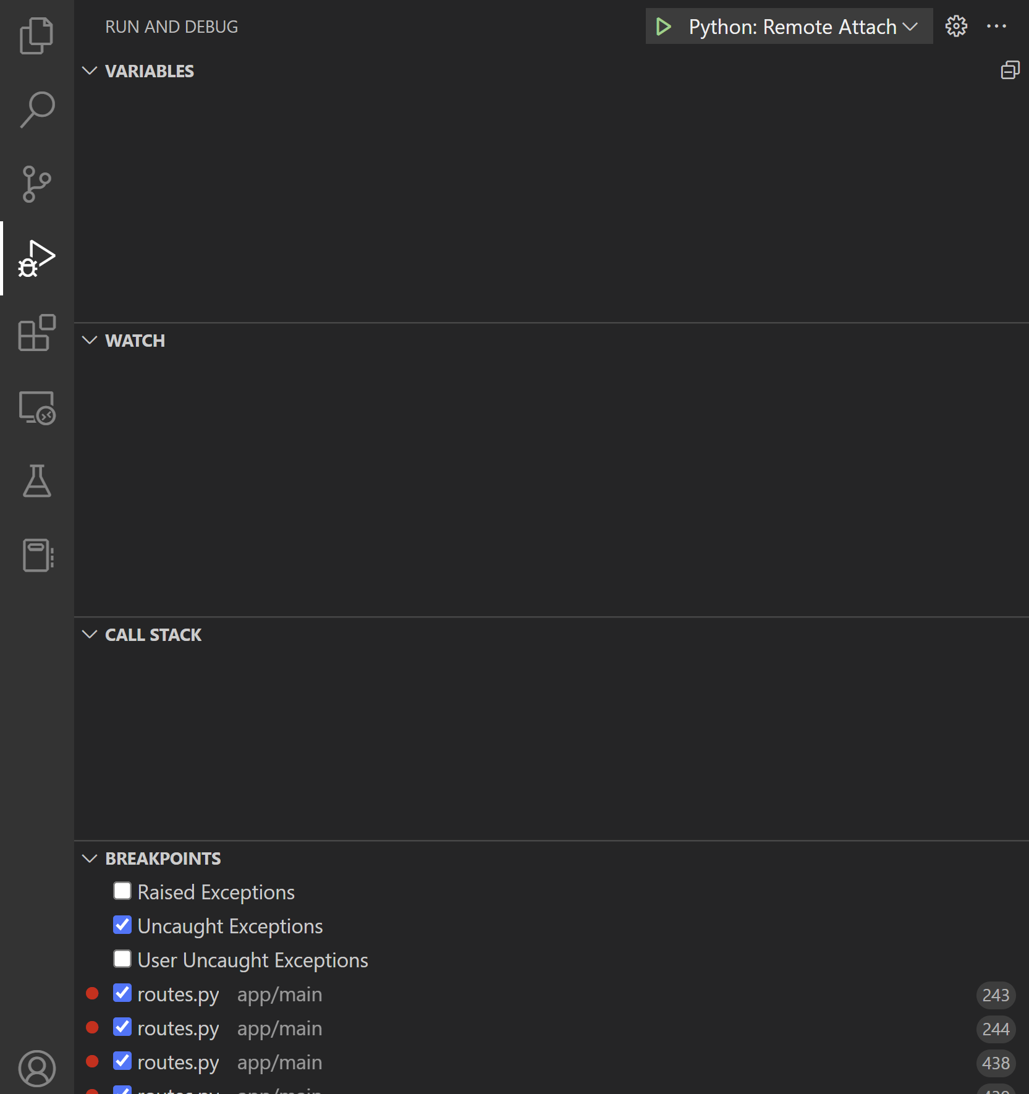1029x1094 pixels.
Task: Select the Raised Exceptions label
Action: [x=216, y=893]
